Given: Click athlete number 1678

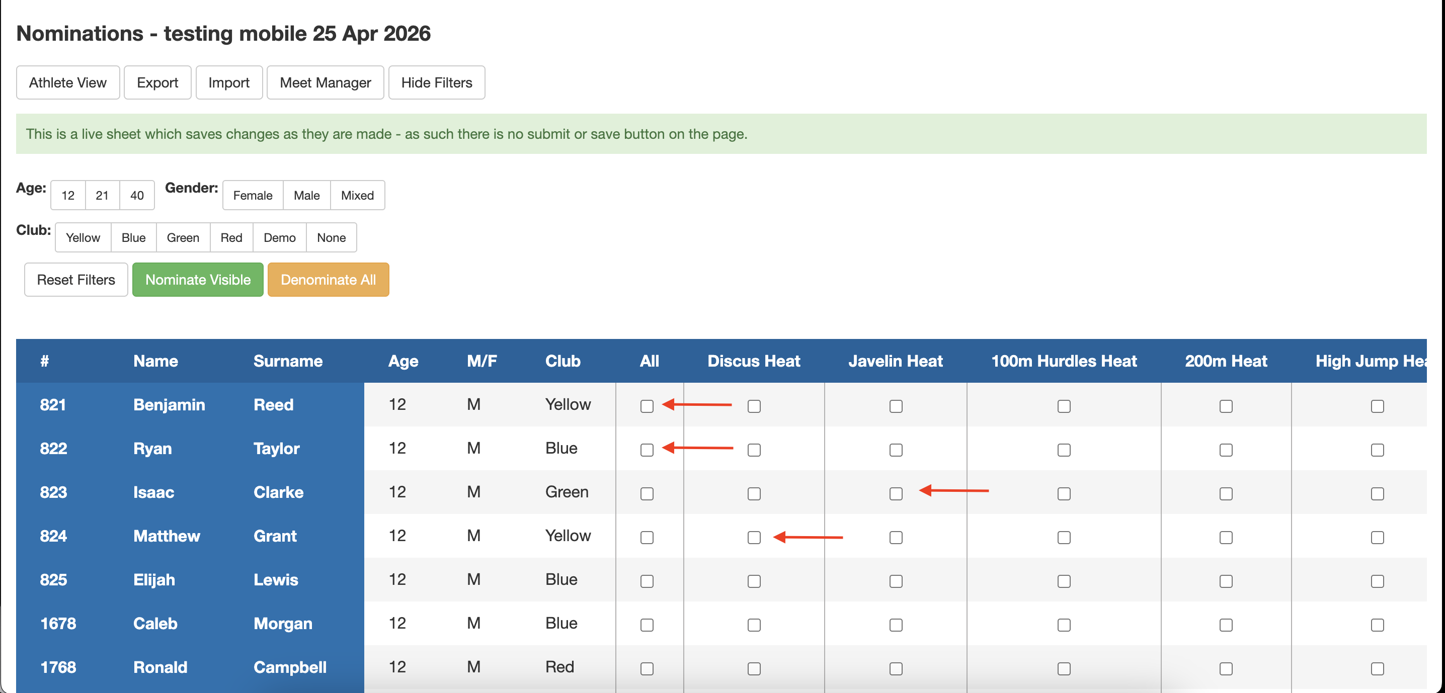Looking at the screenshot, I should pyautogui.click(x=58, y=624).
